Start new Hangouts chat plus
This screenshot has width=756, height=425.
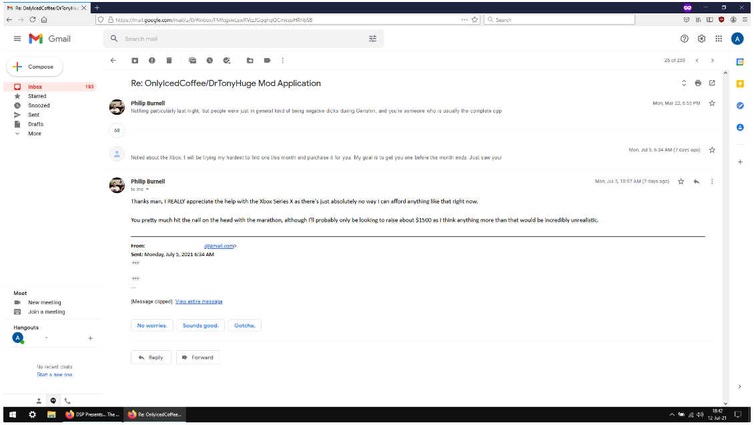(x=90, y=338)
